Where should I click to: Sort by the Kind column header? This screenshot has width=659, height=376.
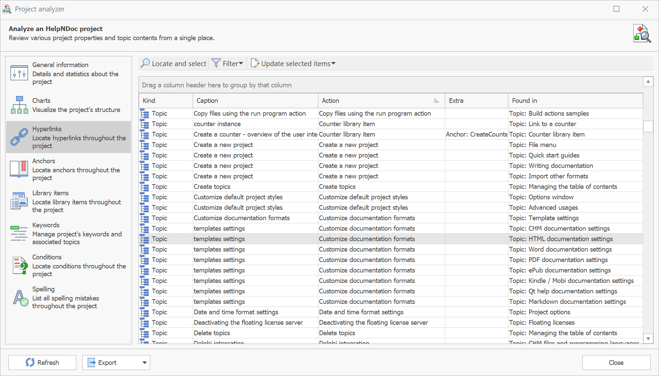point(166,100)
